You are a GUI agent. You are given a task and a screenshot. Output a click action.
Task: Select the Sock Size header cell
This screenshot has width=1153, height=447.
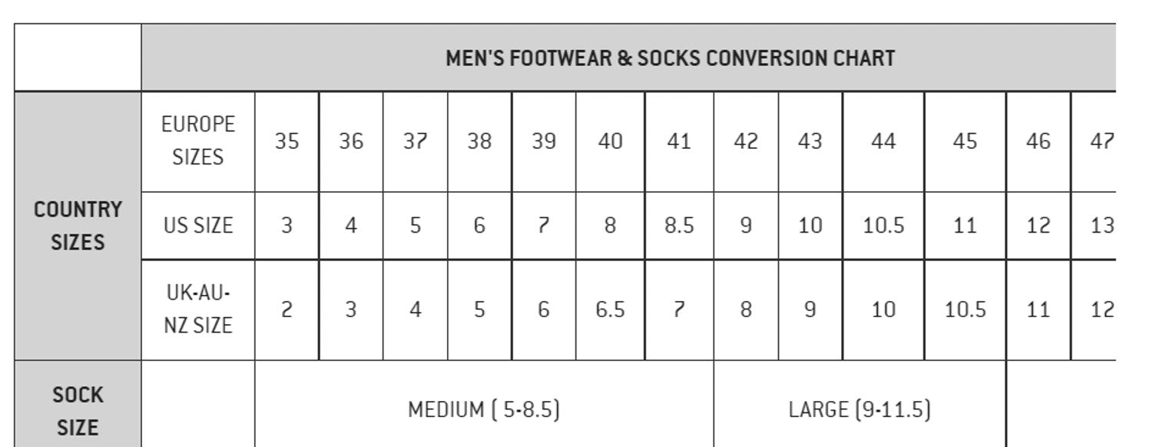78,410
